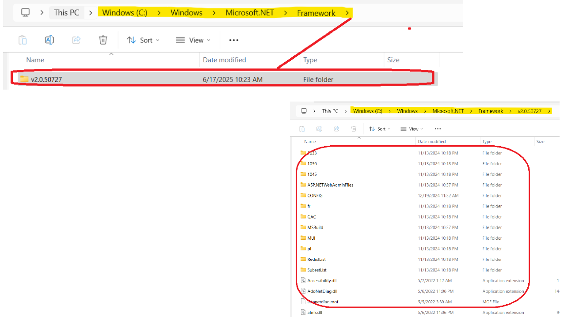Select the fr folder
The height and width of the screenshot is (317, 564).
[309, 206]
